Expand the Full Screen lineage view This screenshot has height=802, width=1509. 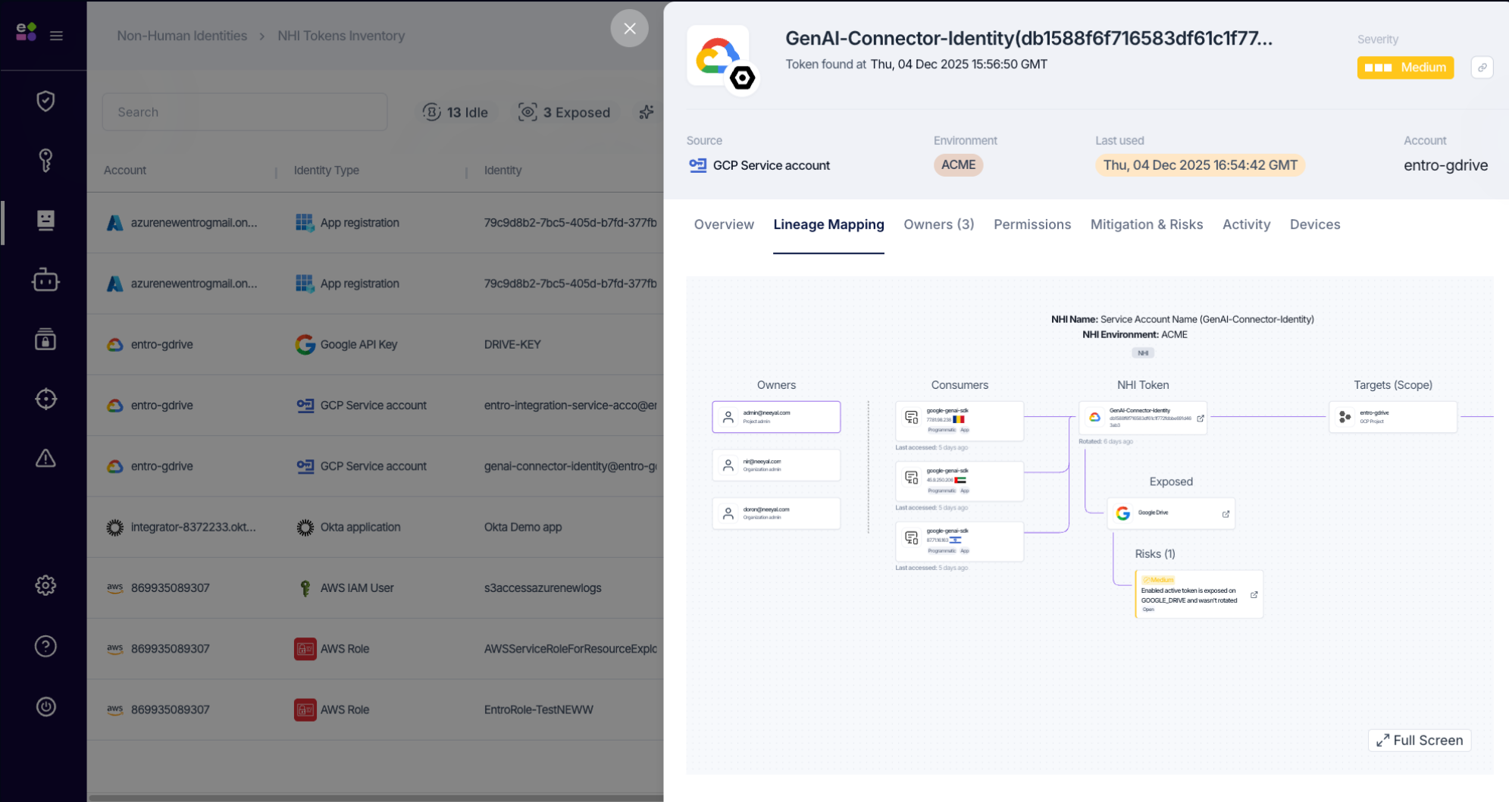[1420, 740]
